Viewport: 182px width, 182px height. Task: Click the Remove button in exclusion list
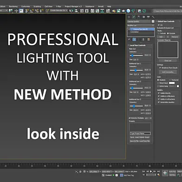point(175,37)
